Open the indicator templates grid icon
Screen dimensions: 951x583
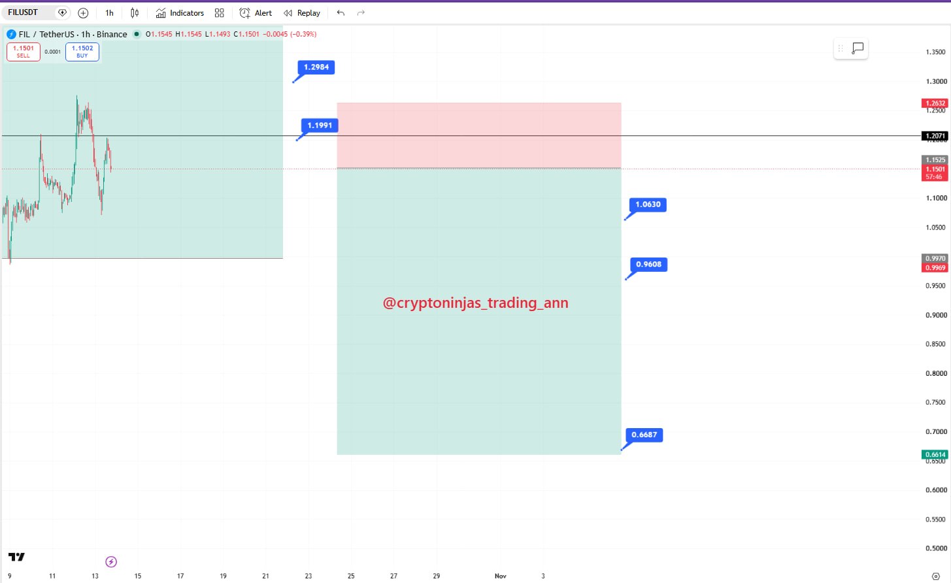click(x=220, y=13)
